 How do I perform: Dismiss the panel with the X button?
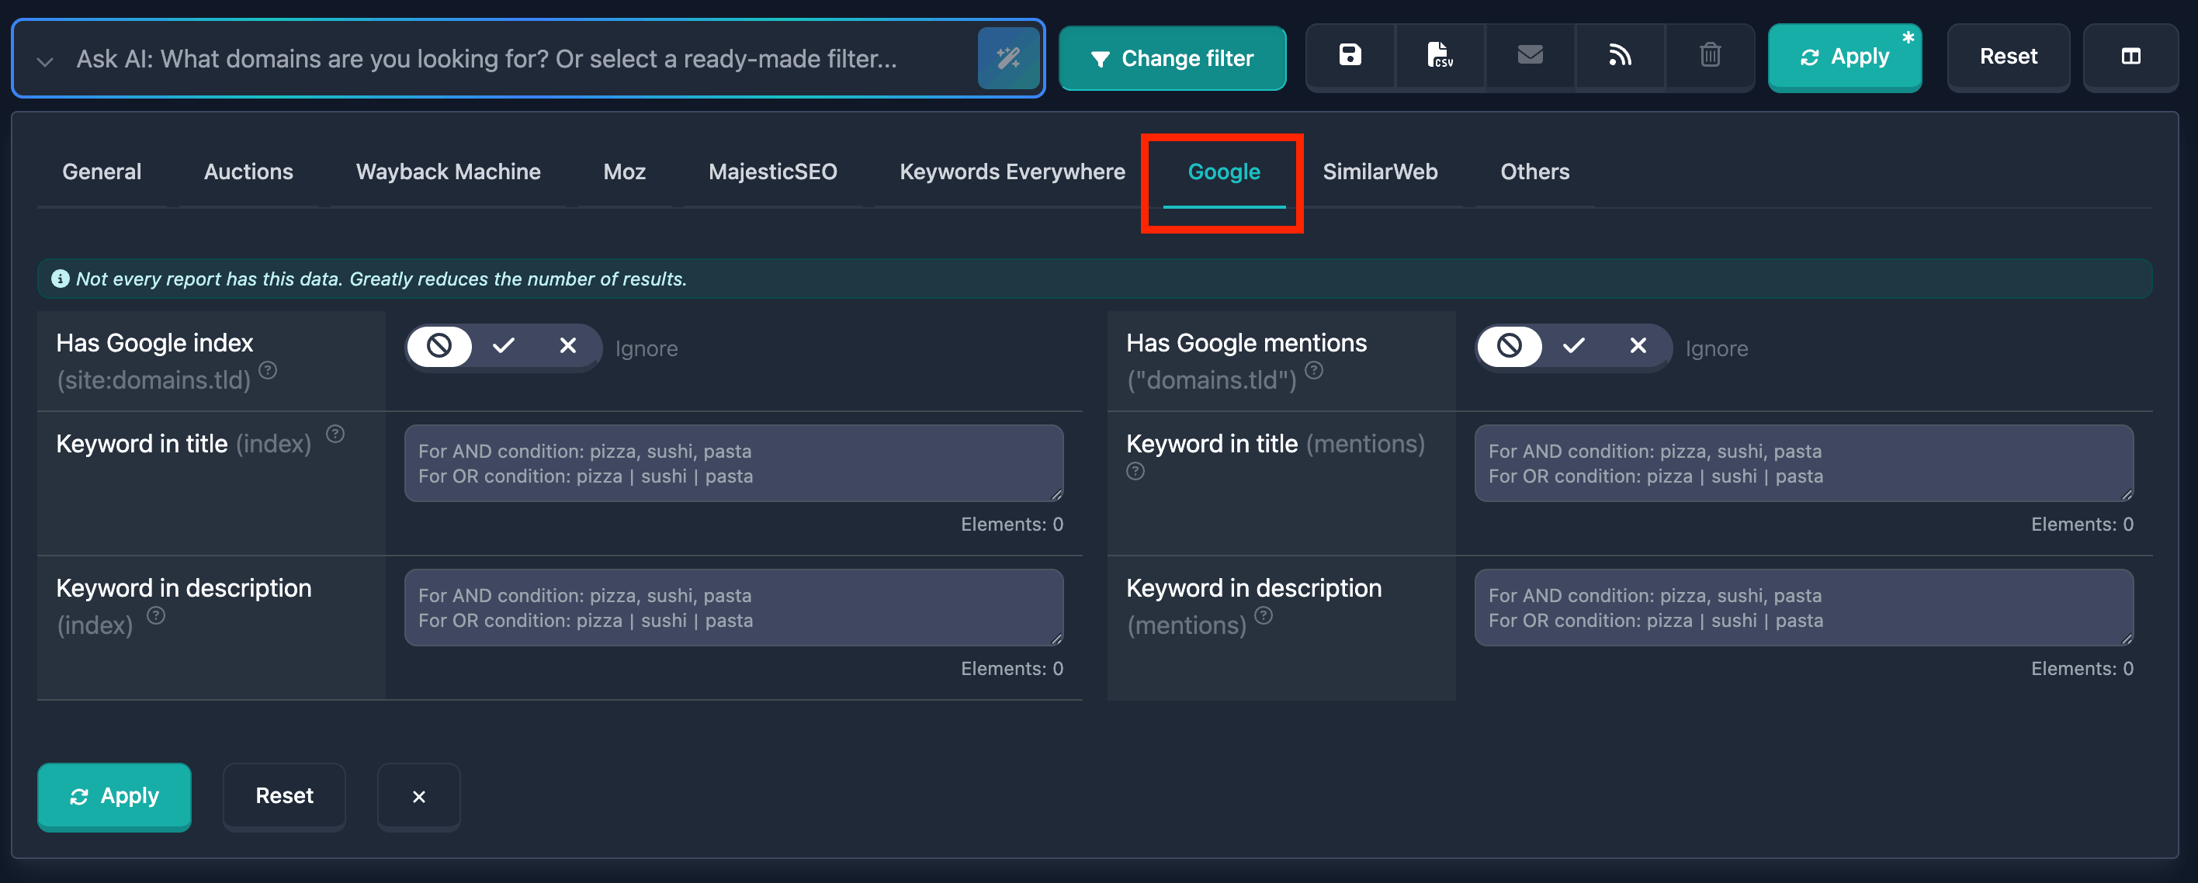click(x=418, y=796)
